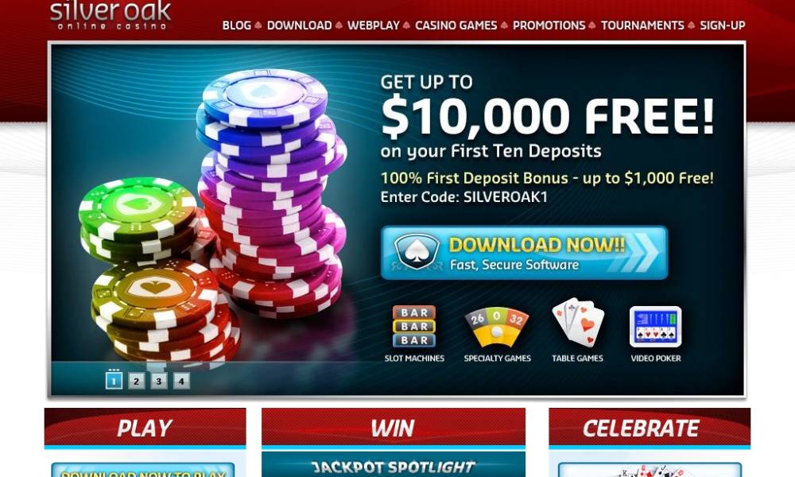The image size is (795, 477).
Task: Show slide 1 of the banner carousel
Action: tap(114, 381)
